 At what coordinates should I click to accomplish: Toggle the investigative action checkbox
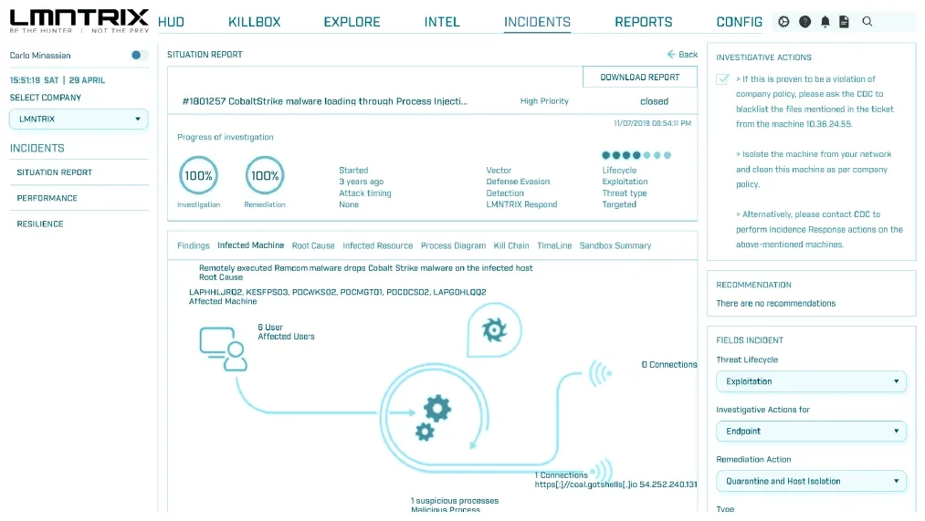coord(722,79)
